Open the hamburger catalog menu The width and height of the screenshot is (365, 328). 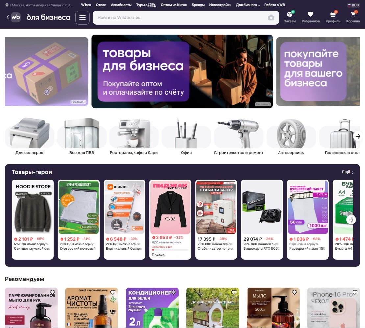(83, 17)
